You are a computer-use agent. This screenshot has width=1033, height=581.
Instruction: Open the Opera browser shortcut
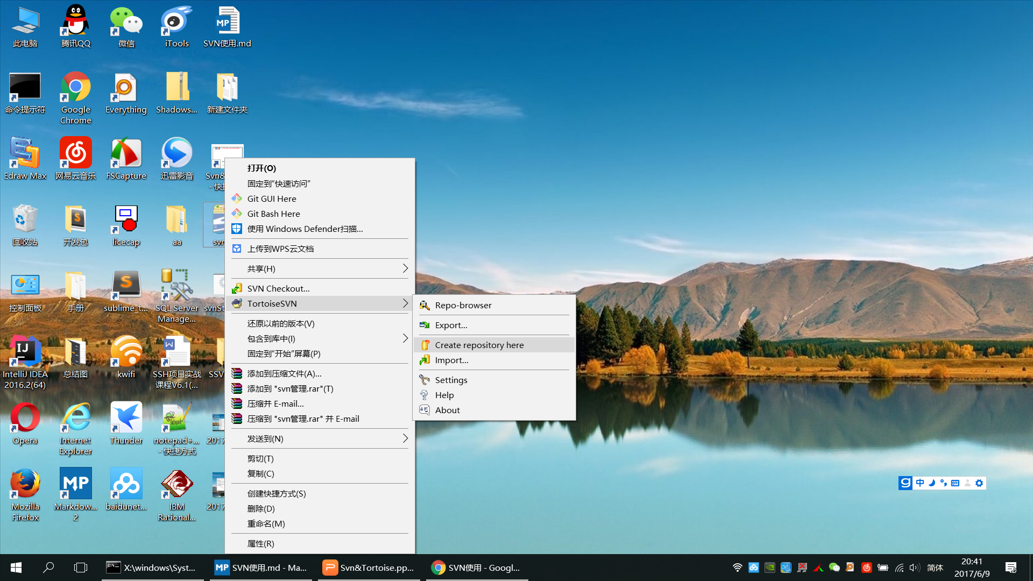pyautogui.click(x=25, y=424)
